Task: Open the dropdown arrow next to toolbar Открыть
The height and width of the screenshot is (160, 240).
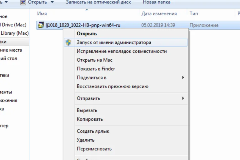Action: tap(52, 2)
